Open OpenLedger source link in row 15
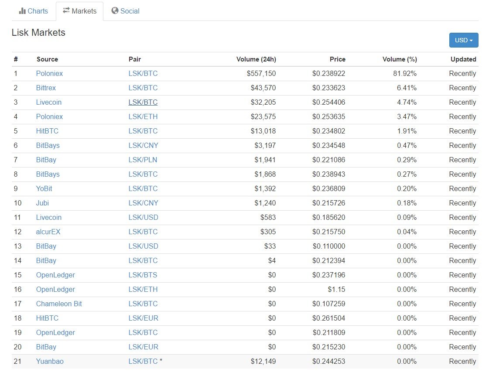This screenshot has width=489, height=376. tap(55, 275)
